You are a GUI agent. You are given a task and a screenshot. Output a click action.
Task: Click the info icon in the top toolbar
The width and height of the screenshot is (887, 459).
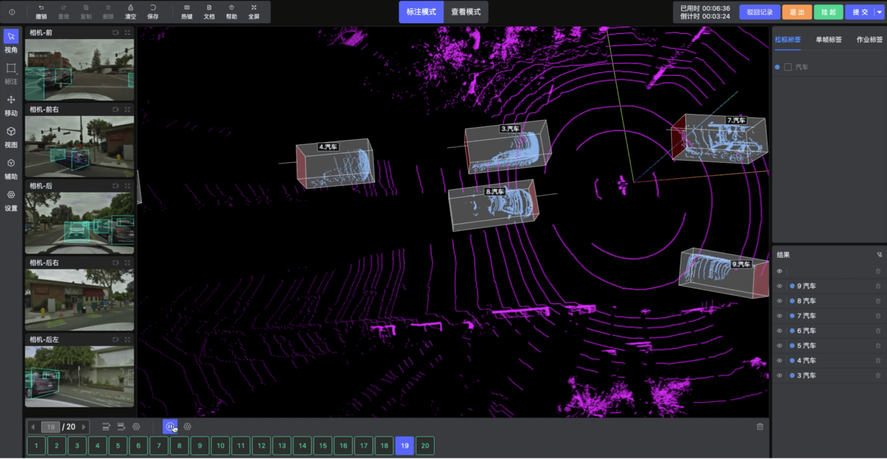12,12
